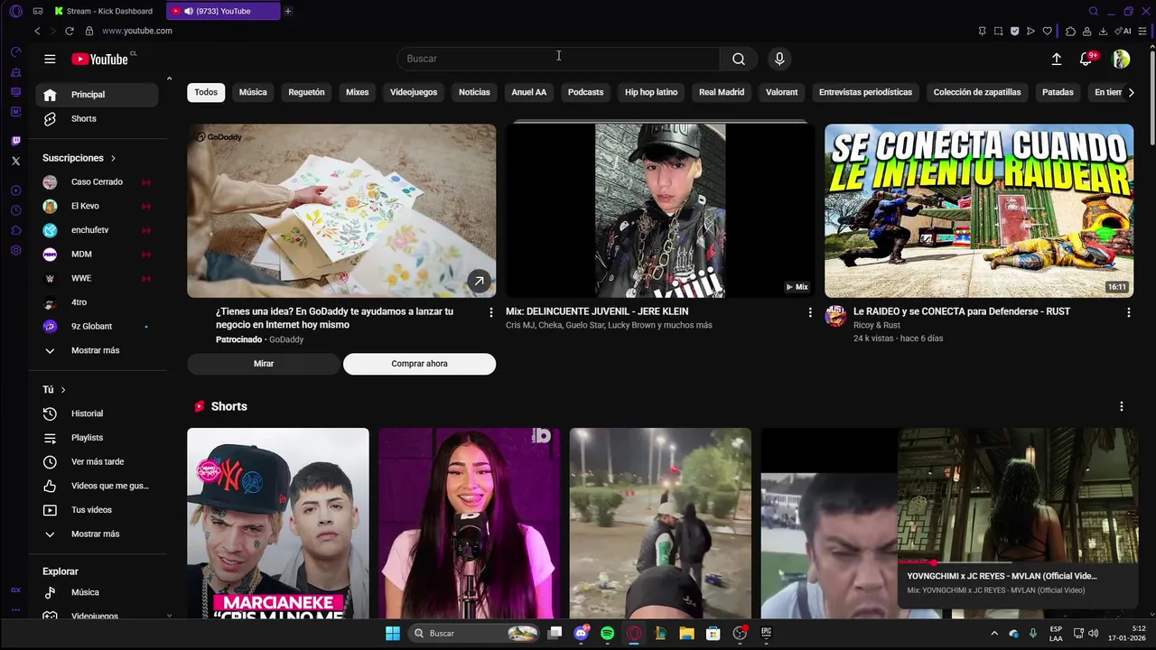Open the browser extensions icon
This screenshot has height=650, width=1156.
point(1070,31)
